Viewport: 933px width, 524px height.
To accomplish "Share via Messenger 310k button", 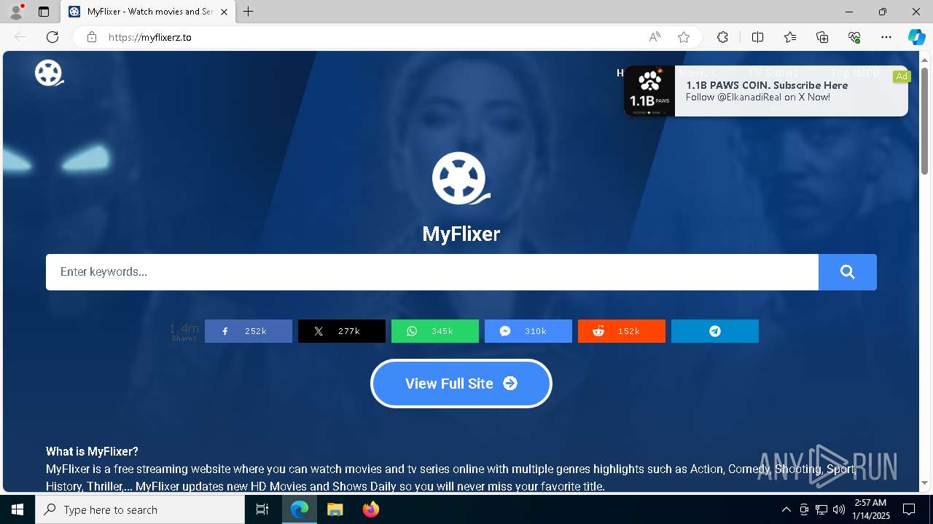I will 528,331.
